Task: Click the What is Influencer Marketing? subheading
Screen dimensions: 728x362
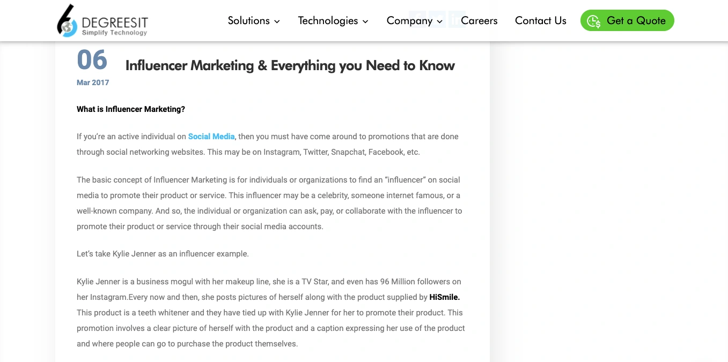Action: coord(131,109)
